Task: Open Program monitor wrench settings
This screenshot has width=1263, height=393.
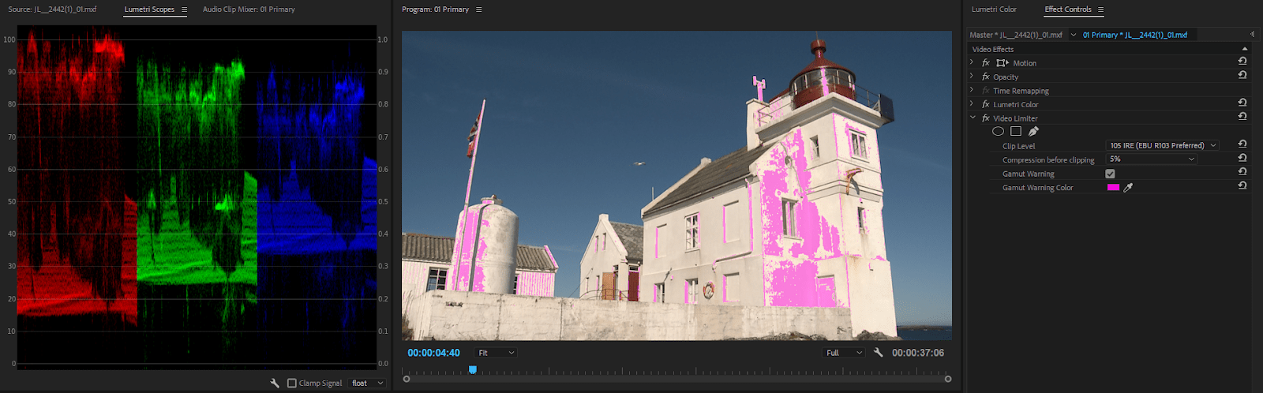Action: point(879,353)
